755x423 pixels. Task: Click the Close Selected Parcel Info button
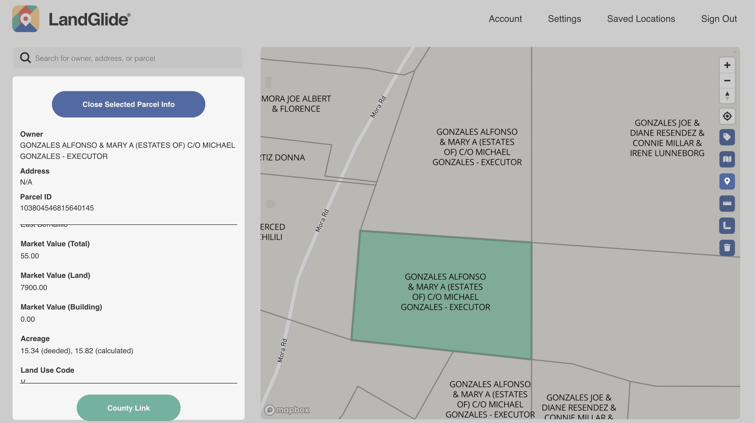[x=129, y=104]
